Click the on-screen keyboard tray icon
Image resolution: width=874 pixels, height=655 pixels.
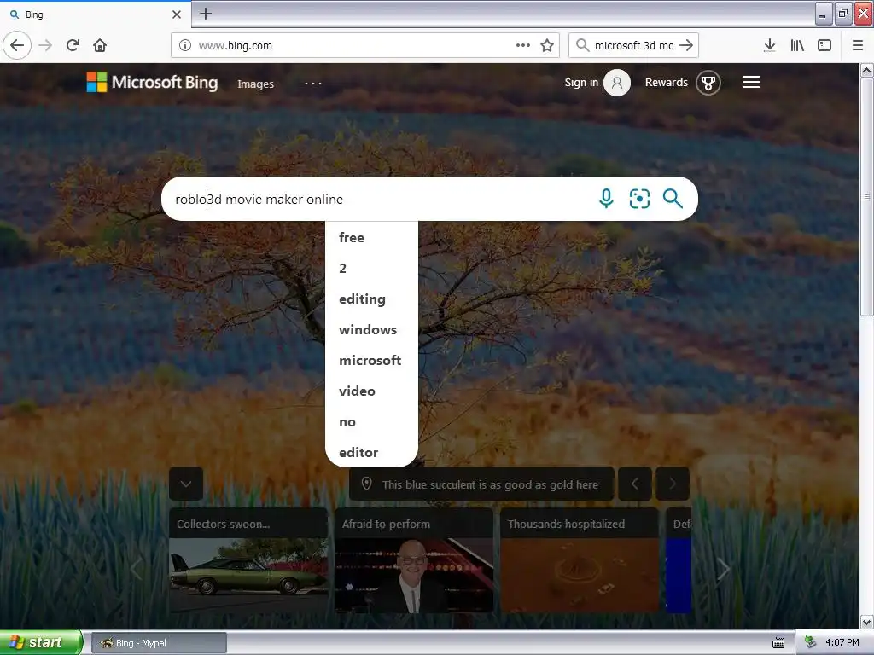tap(778, 643)
